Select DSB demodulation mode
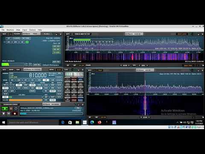 [x=39, y=80]
